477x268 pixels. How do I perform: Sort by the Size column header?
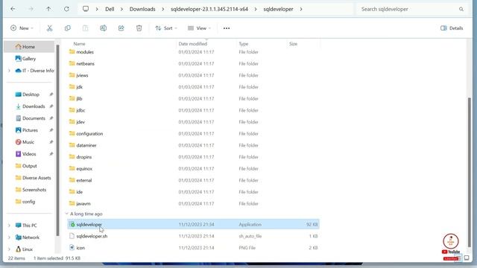[293, 44]
